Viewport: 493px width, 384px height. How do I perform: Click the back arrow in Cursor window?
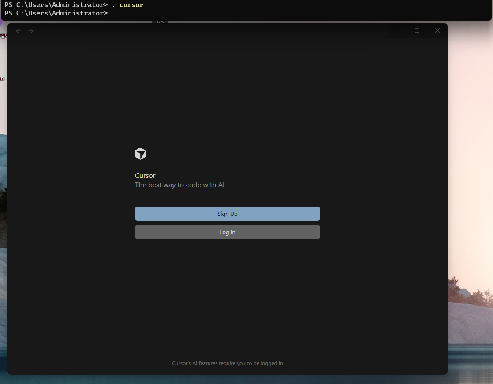click(19, 31)
